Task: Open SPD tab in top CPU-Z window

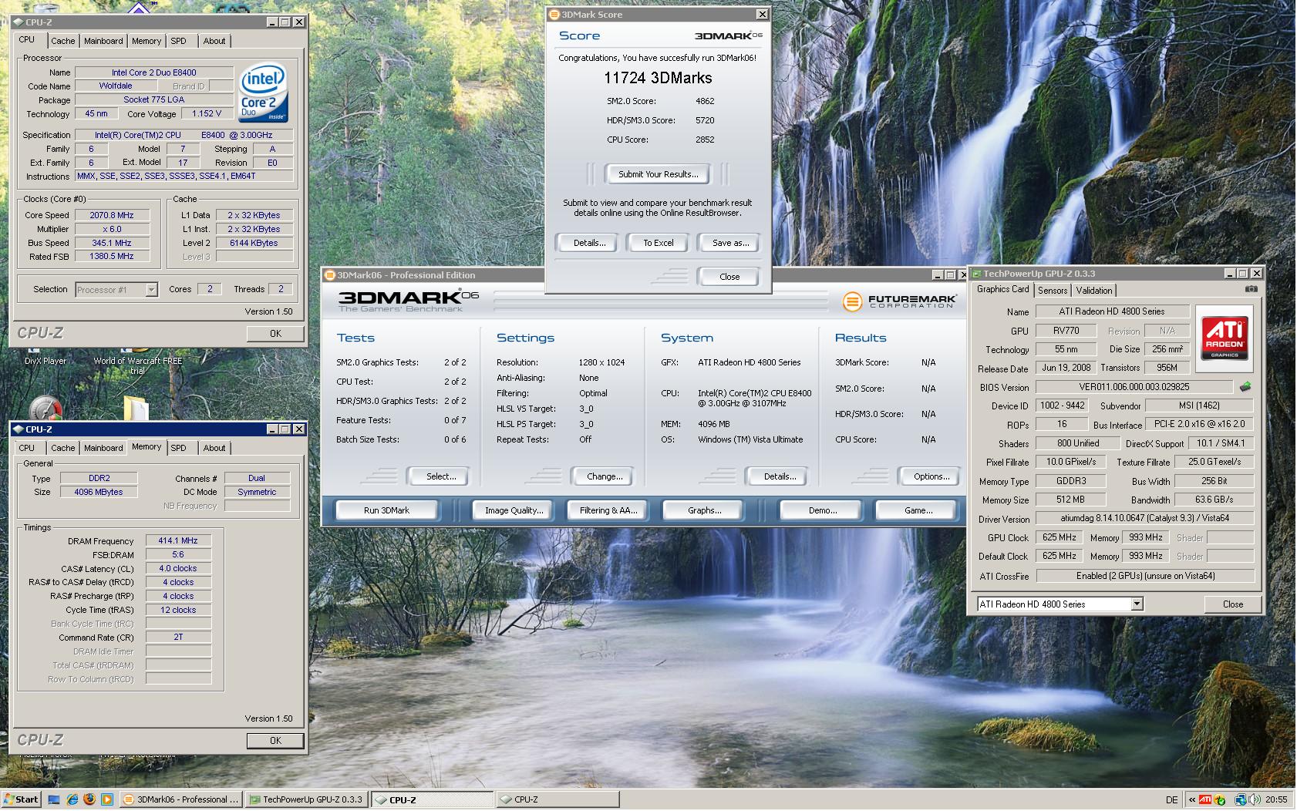Action: (178, 41)
